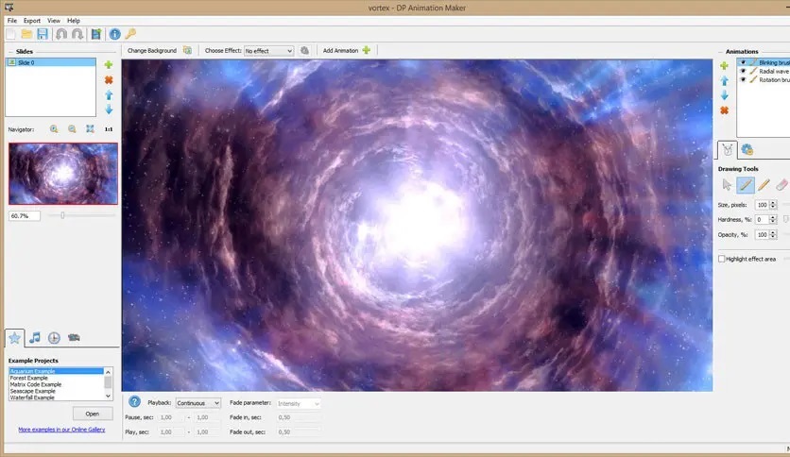The width and height of the screenshot is (790, 457).
Task: Switch to the music note tab
Action: (x=35, y=338)
